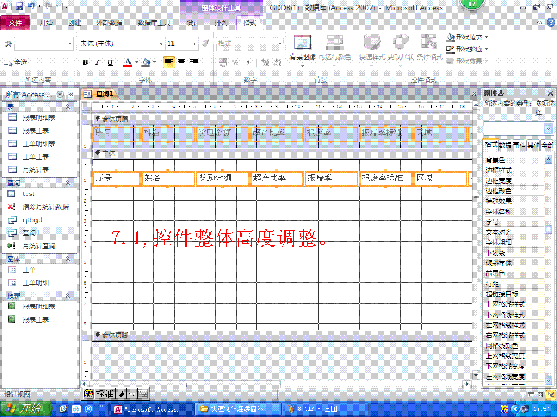
Task: Close the 查询1 document with X
Action: point(474,93)
